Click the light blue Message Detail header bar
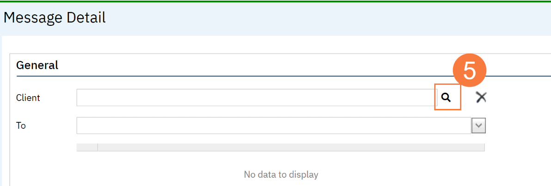551x186 pixels. [275, 19]
